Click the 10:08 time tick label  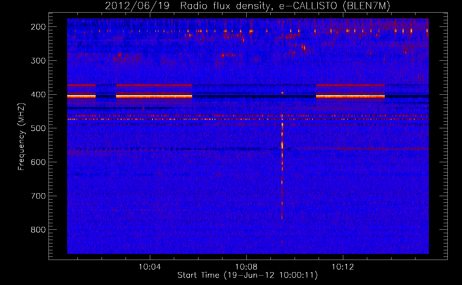tap(246, 267)
